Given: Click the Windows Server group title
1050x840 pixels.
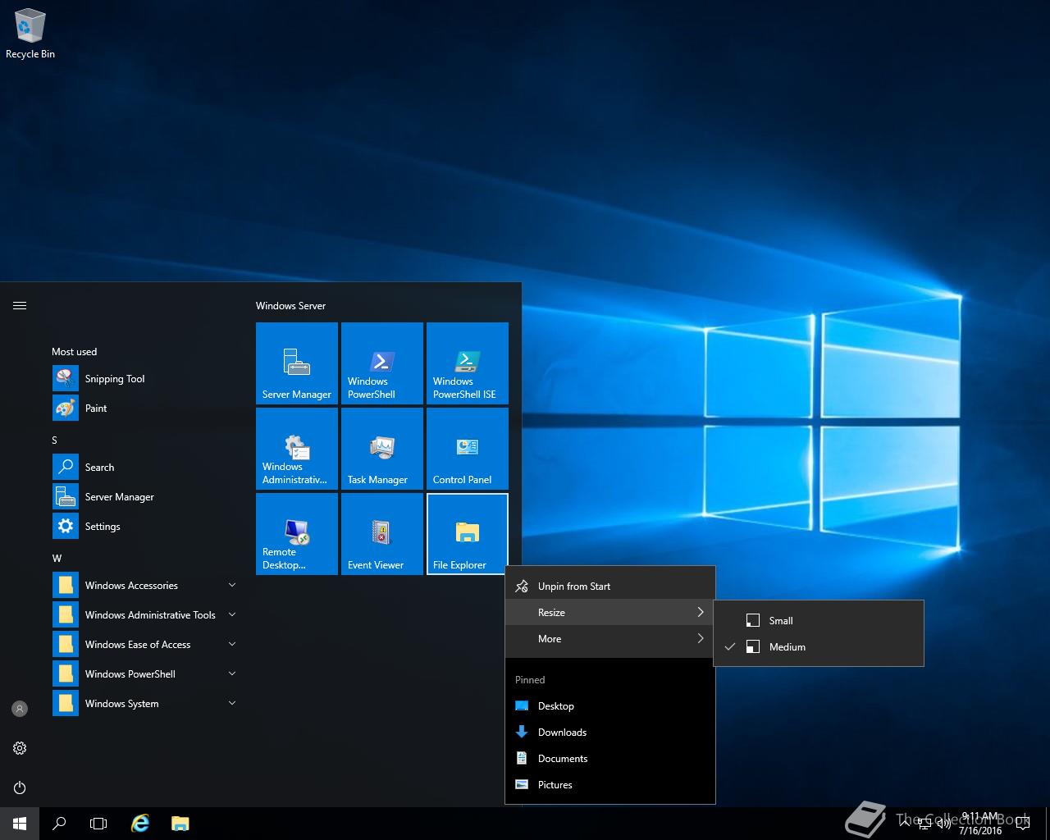Looking at the screenshot, I should [290, 306].
